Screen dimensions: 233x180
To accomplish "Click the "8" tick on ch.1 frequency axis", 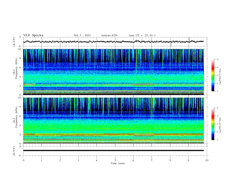I will point(20,58).
